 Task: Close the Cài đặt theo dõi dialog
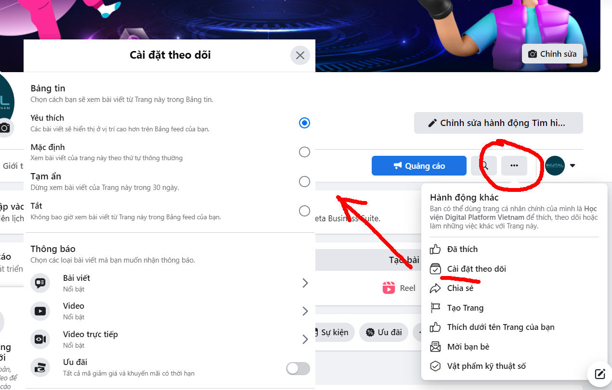tap(300, 55)
